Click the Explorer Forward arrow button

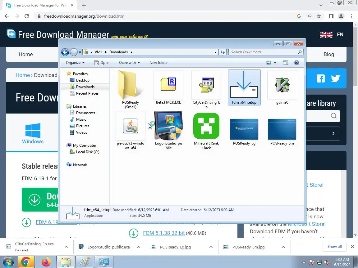point(74,52)
